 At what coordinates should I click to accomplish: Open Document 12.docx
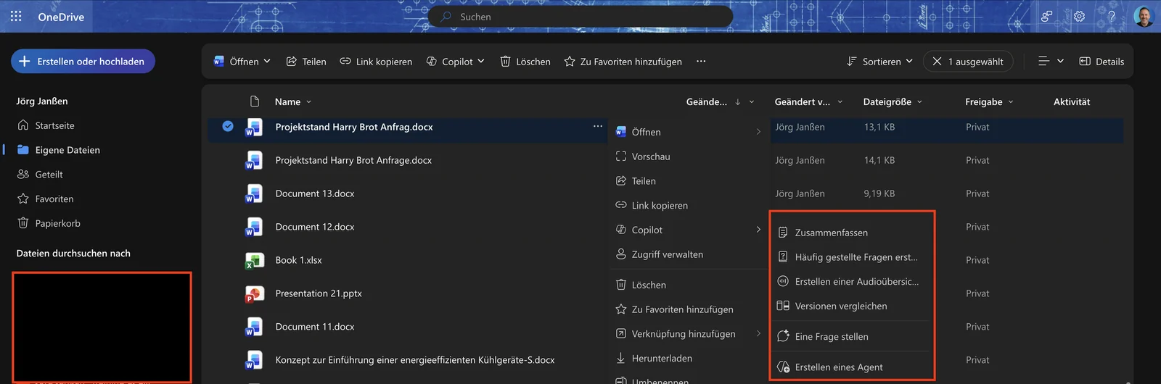[x=315, y=227]
